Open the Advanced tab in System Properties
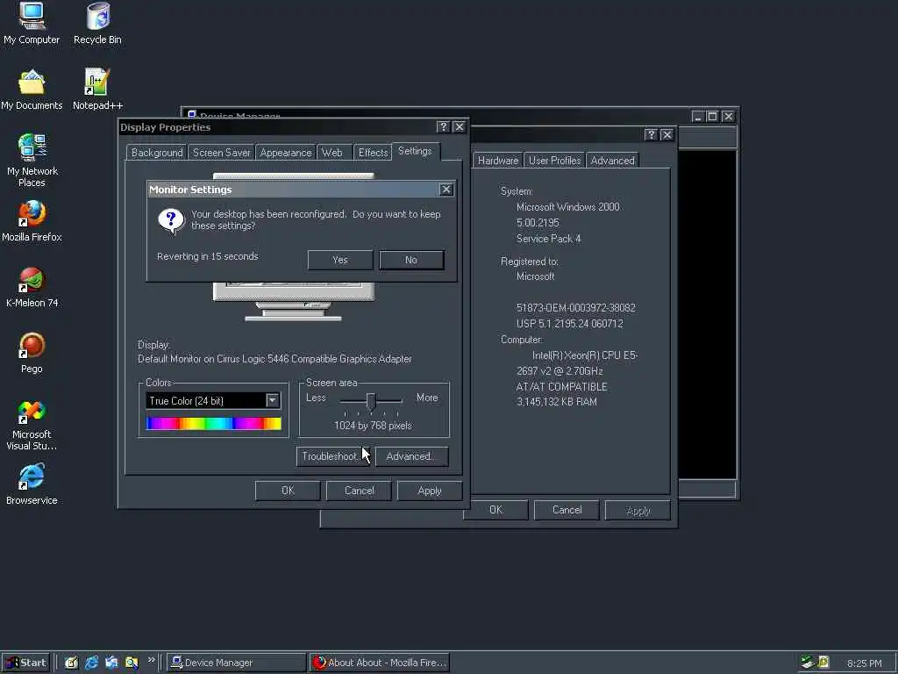The image size is (898, 674). click(x=612, y=161)
